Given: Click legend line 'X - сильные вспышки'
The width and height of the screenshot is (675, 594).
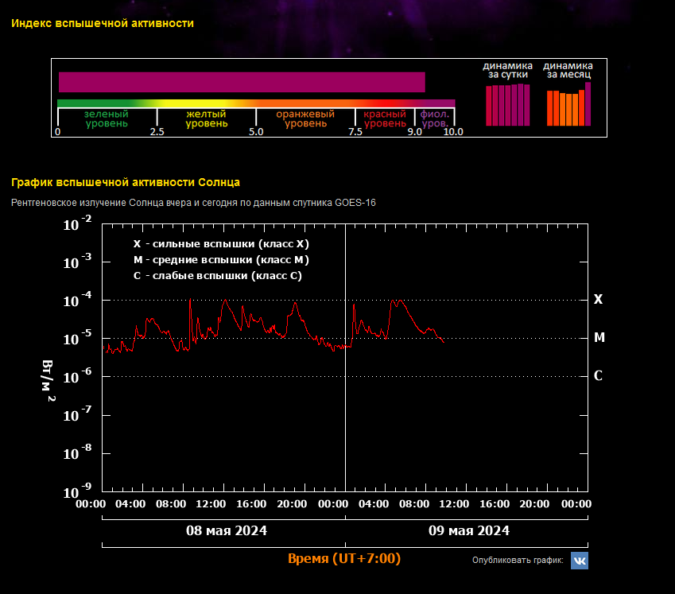Looking at the screenshot, I should tap(221, 244).
